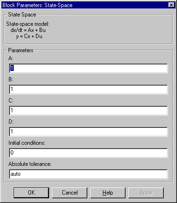This screenshot has width=177, height=203.
Task: Click the Parameters group heading
Action: coord(21,50)
